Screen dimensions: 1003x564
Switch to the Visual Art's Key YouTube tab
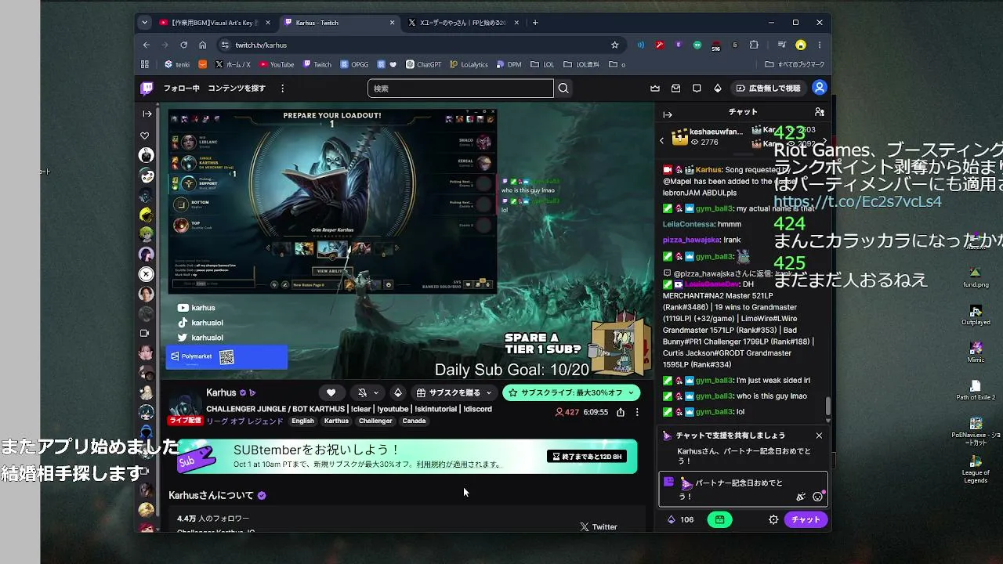(215, 23)
